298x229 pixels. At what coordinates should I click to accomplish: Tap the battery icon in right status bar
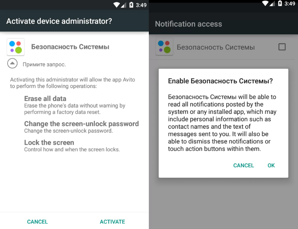tap(280, 3)
